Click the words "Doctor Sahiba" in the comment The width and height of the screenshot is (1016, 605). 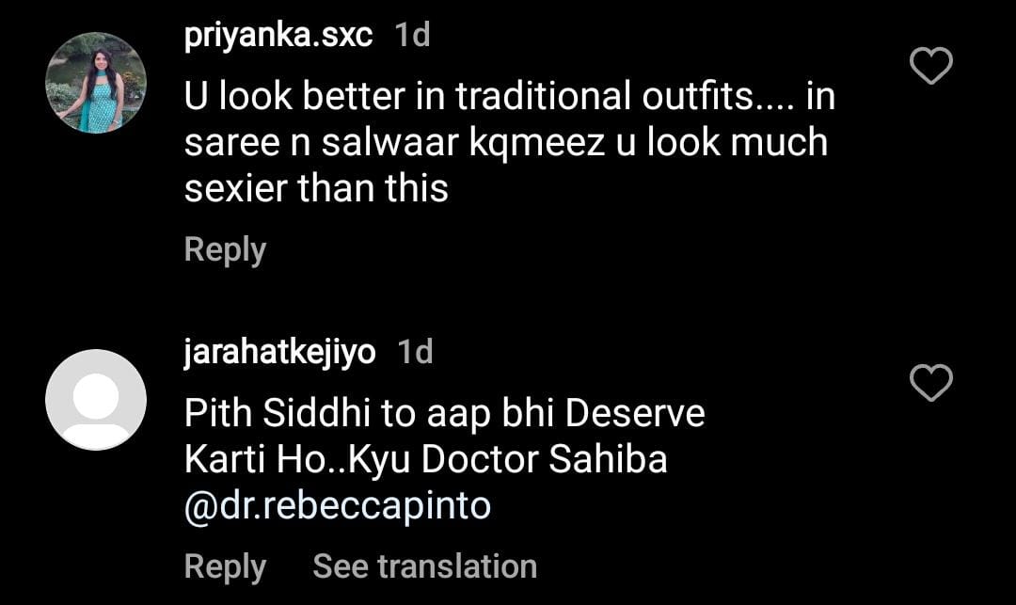544,460
